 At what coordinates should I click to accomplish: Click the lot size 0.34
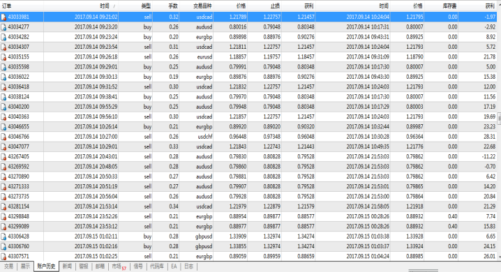pyautogui.click(x=174, y=206)
